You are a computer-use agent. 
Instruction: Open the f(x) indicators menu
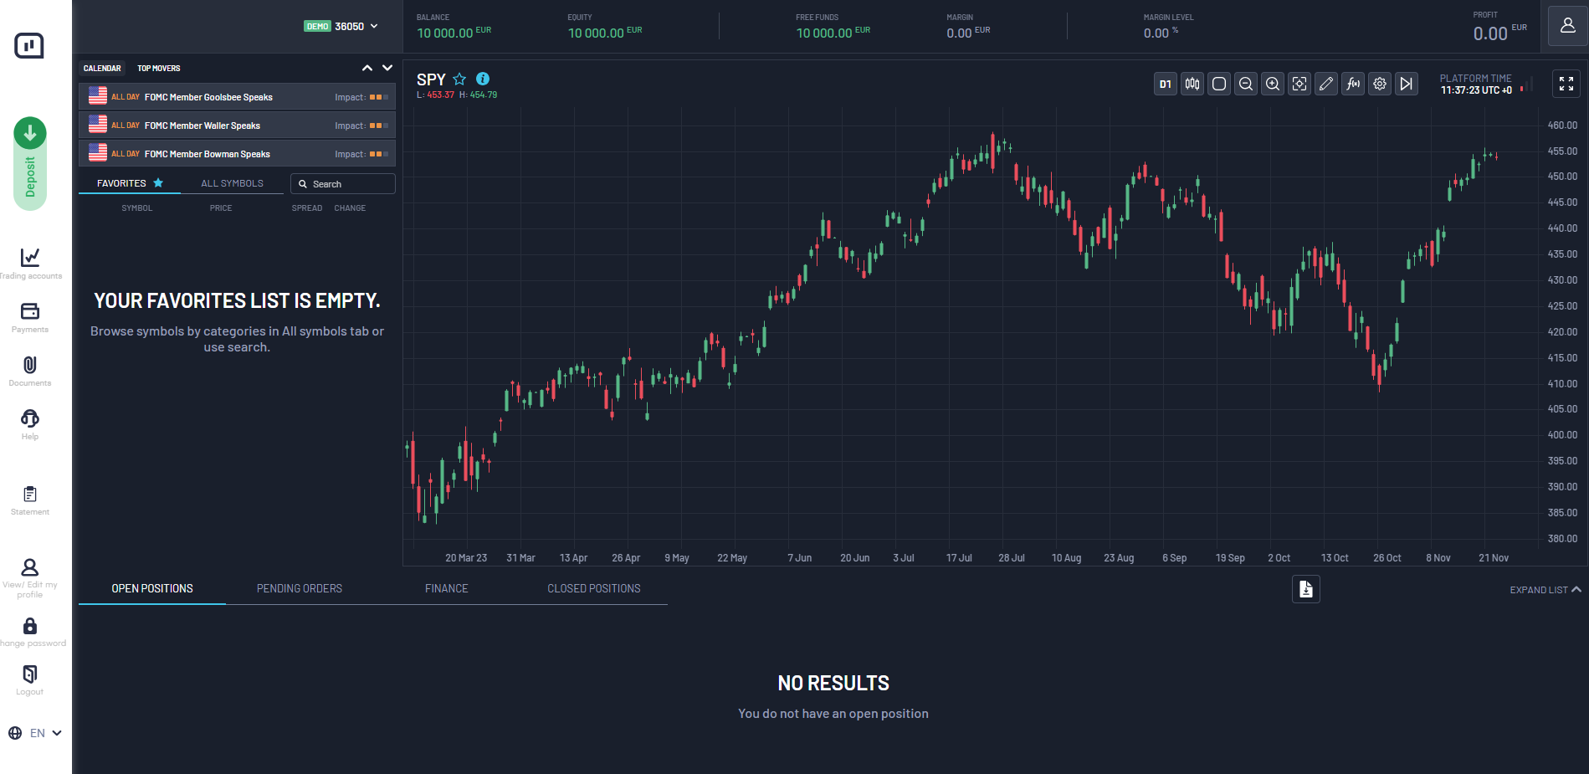(x=1353, y=84)
